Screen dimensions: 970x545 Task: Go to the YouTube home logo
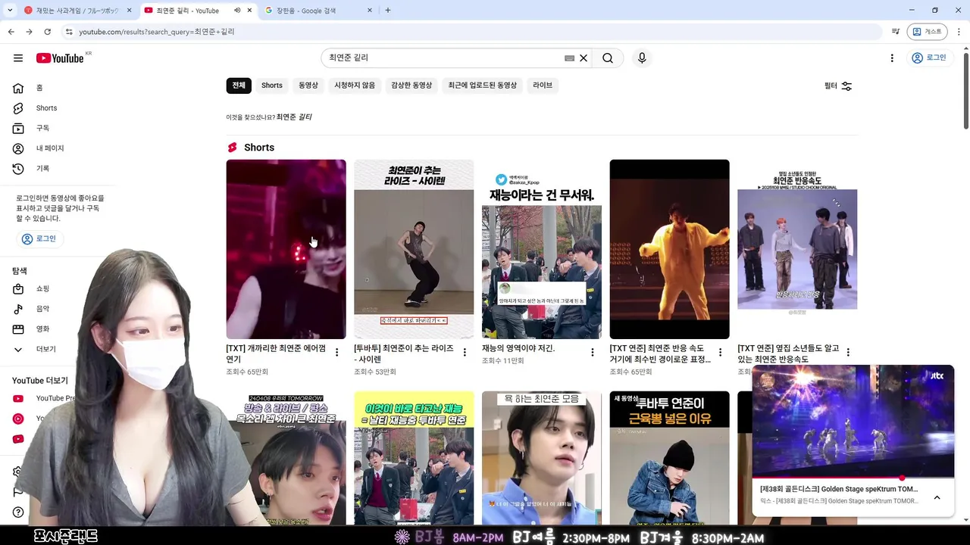point(60,58)
